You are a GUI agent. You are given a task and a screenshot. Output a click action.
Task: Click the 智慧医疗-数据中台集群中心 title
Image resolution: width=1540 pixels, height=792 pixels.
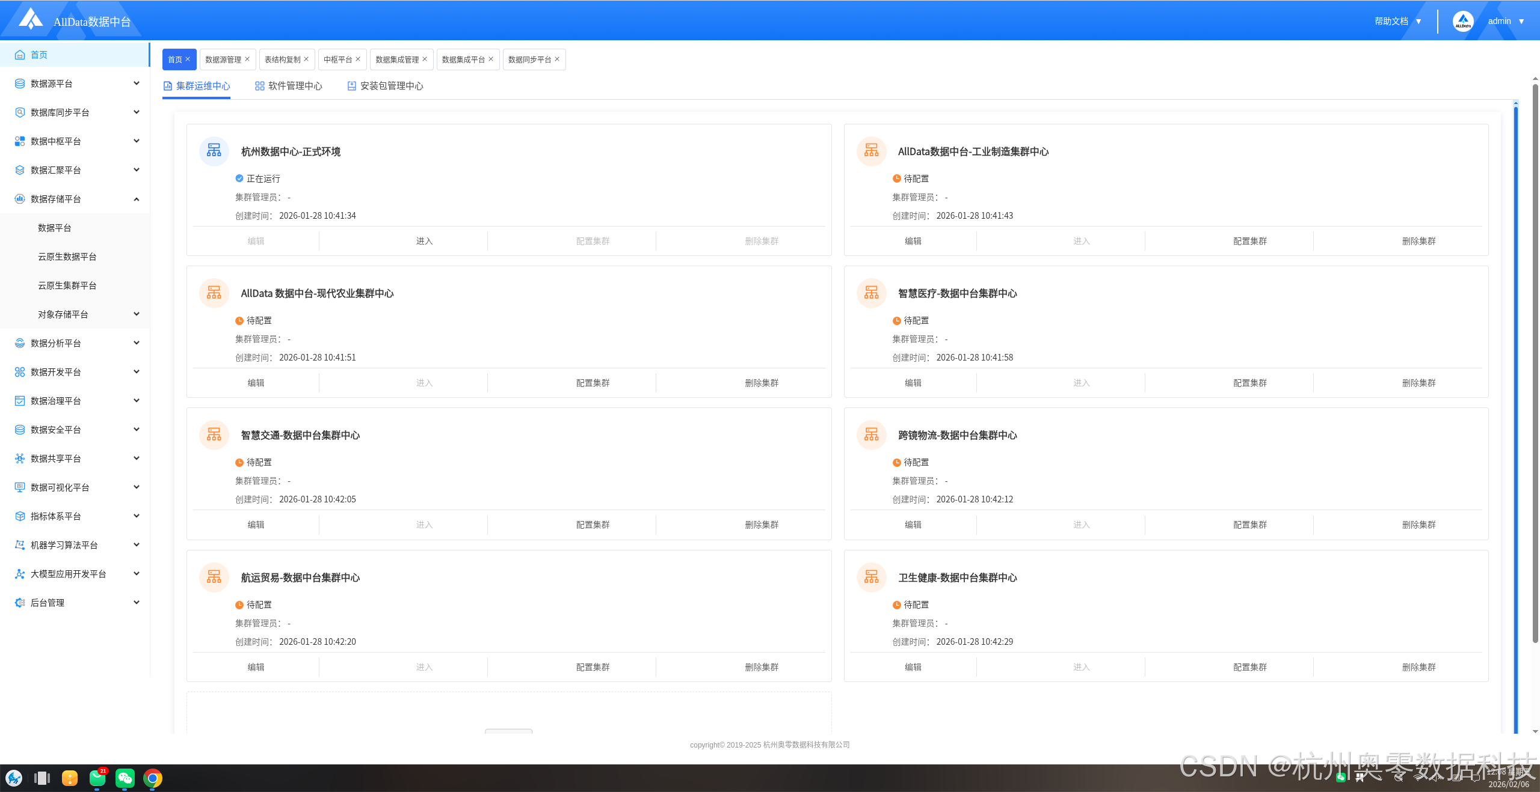958,293
